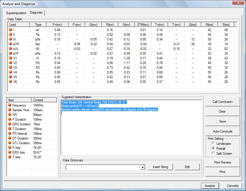Click the orange icon next to PR Interval
Image resolution: width=246 pixels, height=191 pixels.
9,134
